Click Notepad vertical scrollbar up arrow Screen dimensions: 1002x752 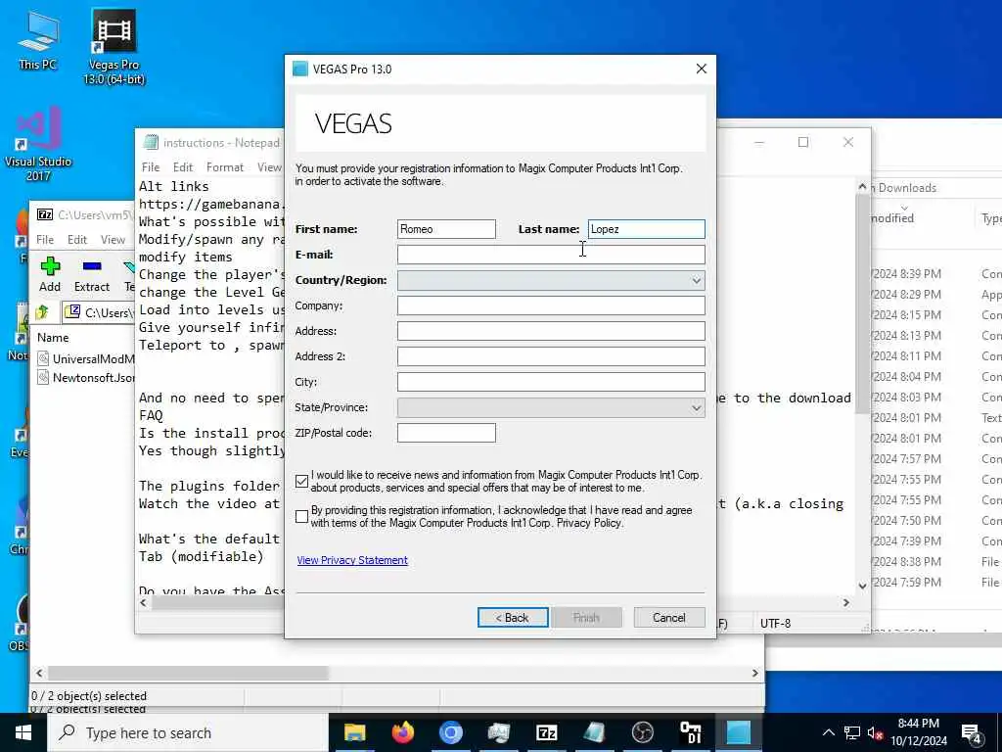coord(862,187)
